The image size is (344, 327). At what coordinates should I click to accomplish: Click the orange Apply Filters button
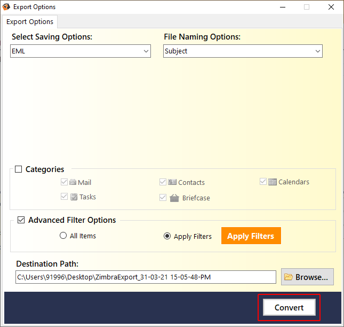[x=251, y=236]
